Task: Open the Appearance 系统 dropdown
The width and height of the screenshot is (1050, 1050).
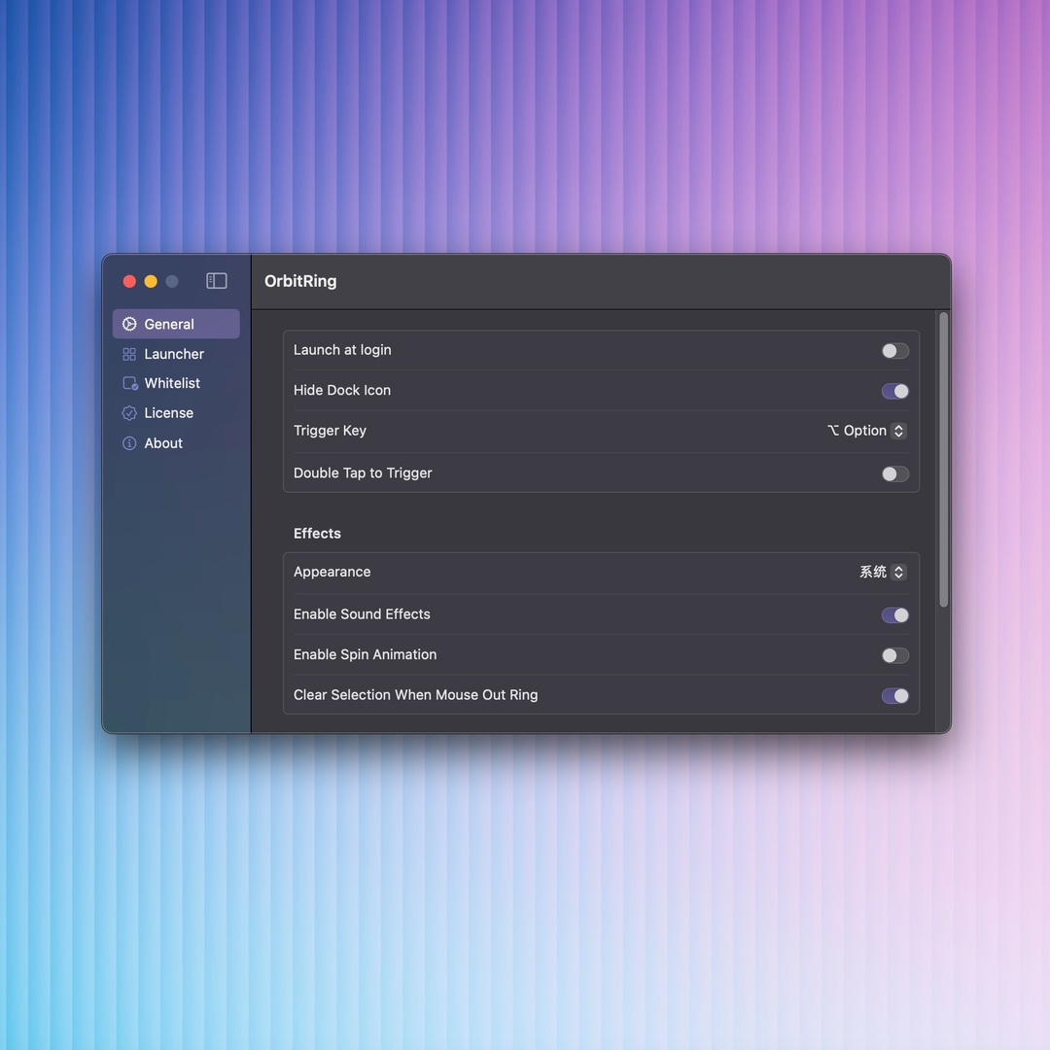Action: [x=883, y=572]
